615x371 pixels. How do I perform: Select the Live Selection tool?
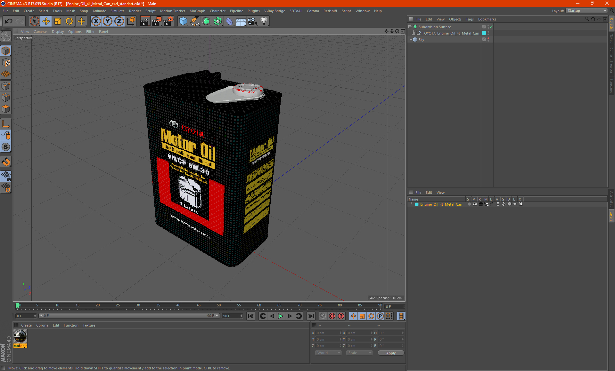(34, 21)
